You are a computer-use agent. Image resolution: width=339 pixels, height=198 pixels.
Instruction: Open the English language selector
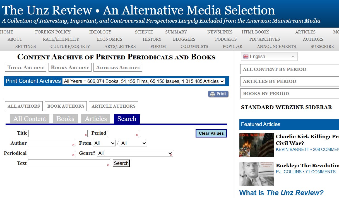click(269, 57)
